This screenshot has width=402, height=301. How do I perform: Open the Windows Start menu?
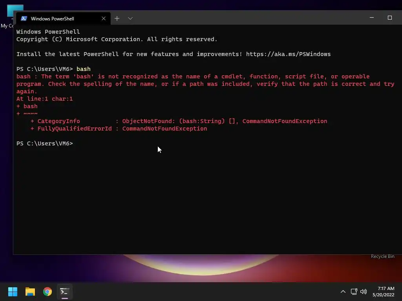(13, 292)
